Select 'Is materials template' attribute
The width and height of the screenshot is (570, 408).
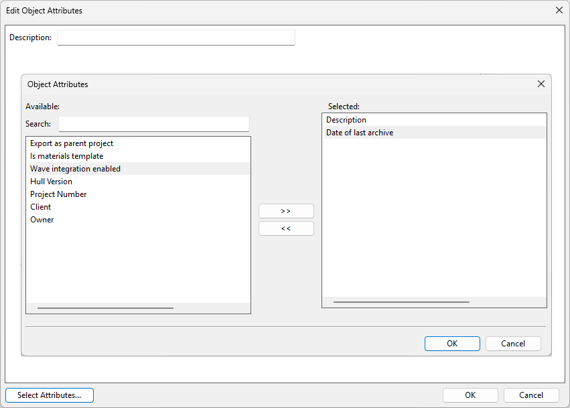(x=139, y=156)
